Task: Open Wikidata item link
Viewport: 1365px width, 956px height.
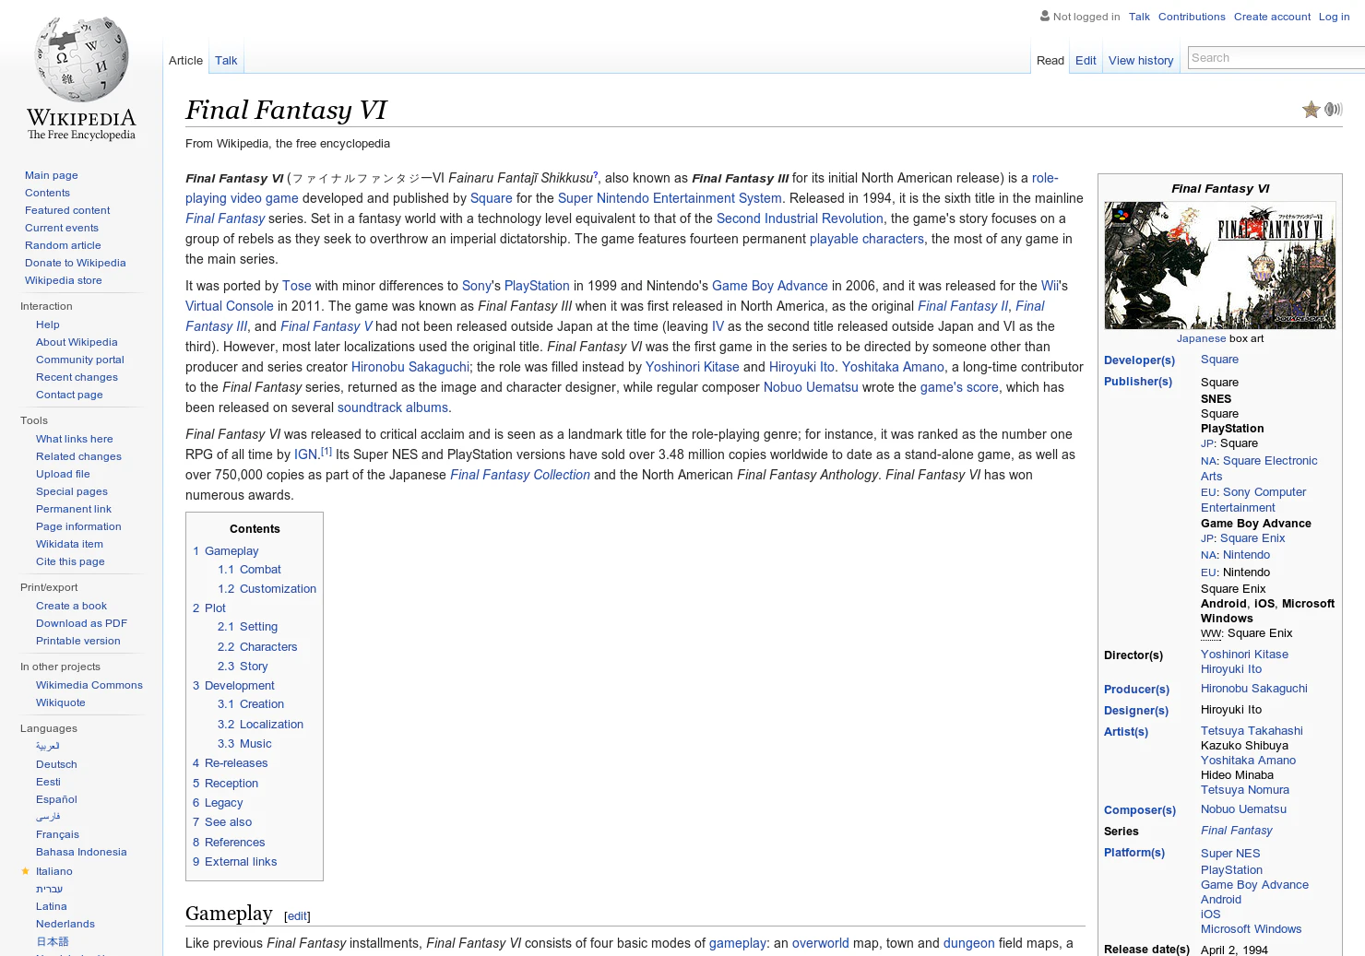Action: (x=69, y=544)
